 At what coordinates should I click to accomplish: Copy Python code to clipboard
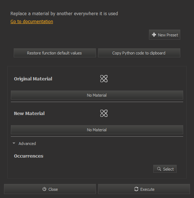139,53
